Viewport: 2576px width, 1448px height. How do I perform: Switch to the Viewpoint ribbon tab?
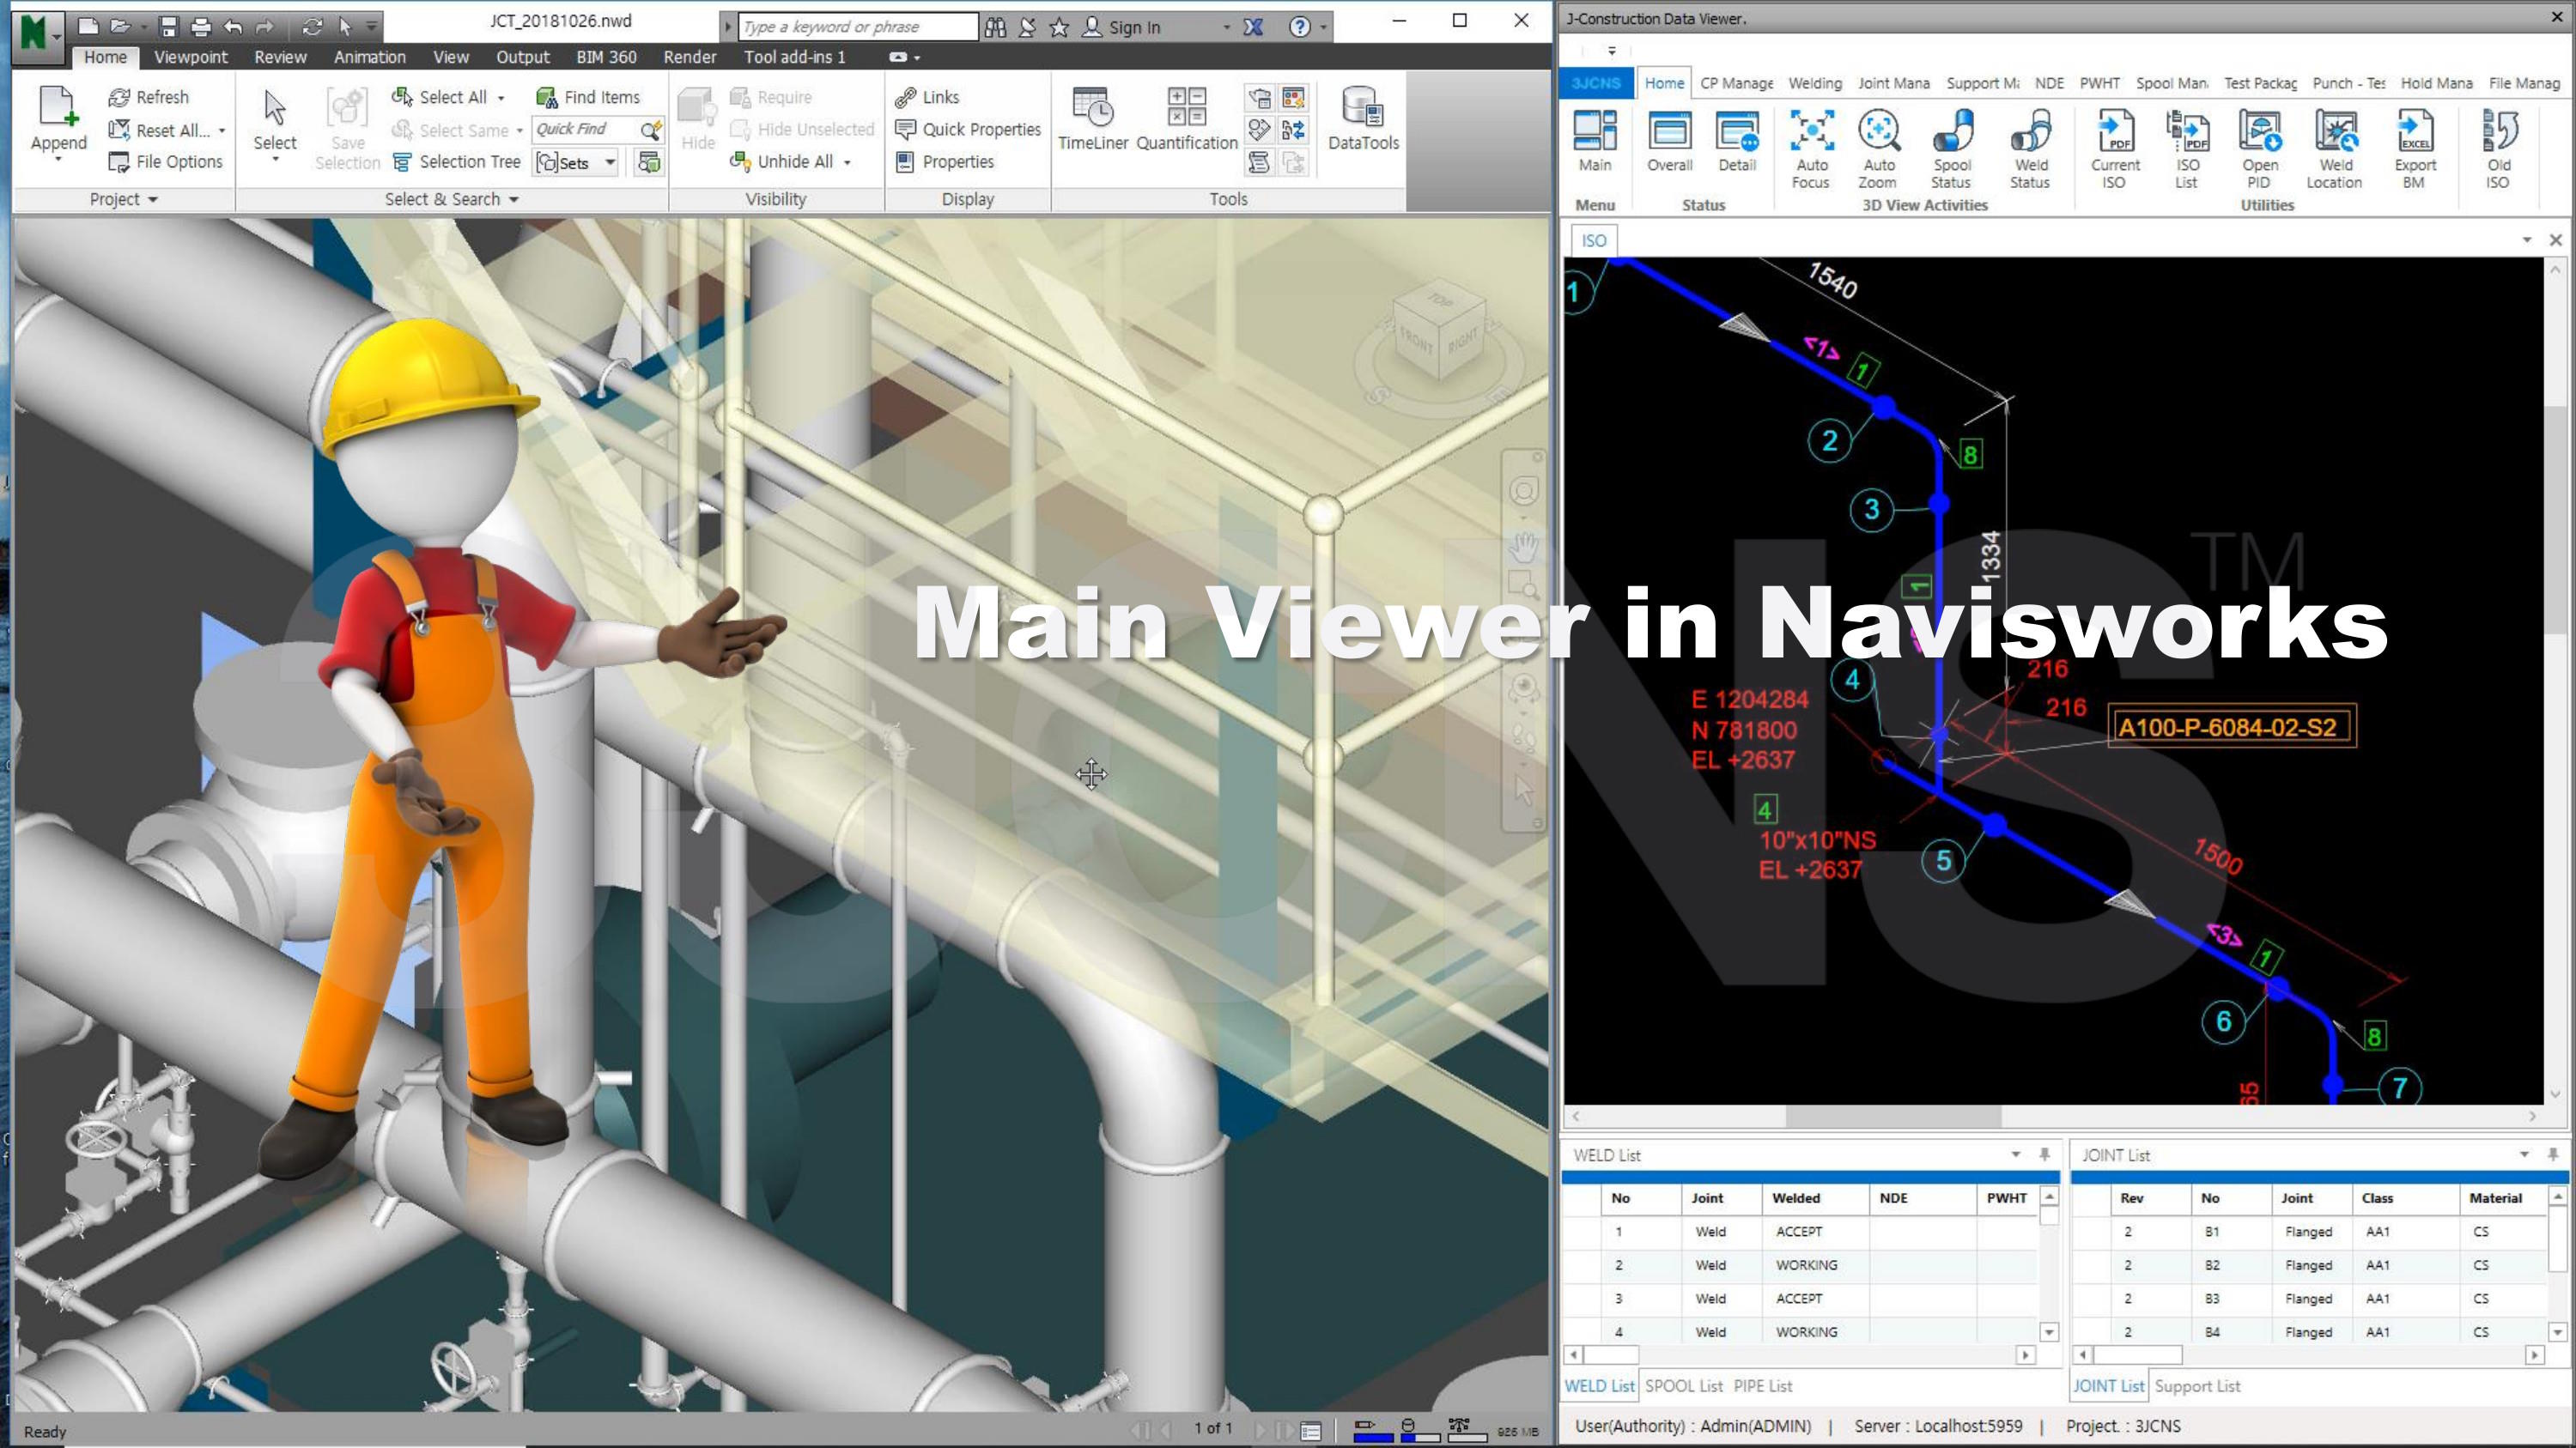click(190, 57)
